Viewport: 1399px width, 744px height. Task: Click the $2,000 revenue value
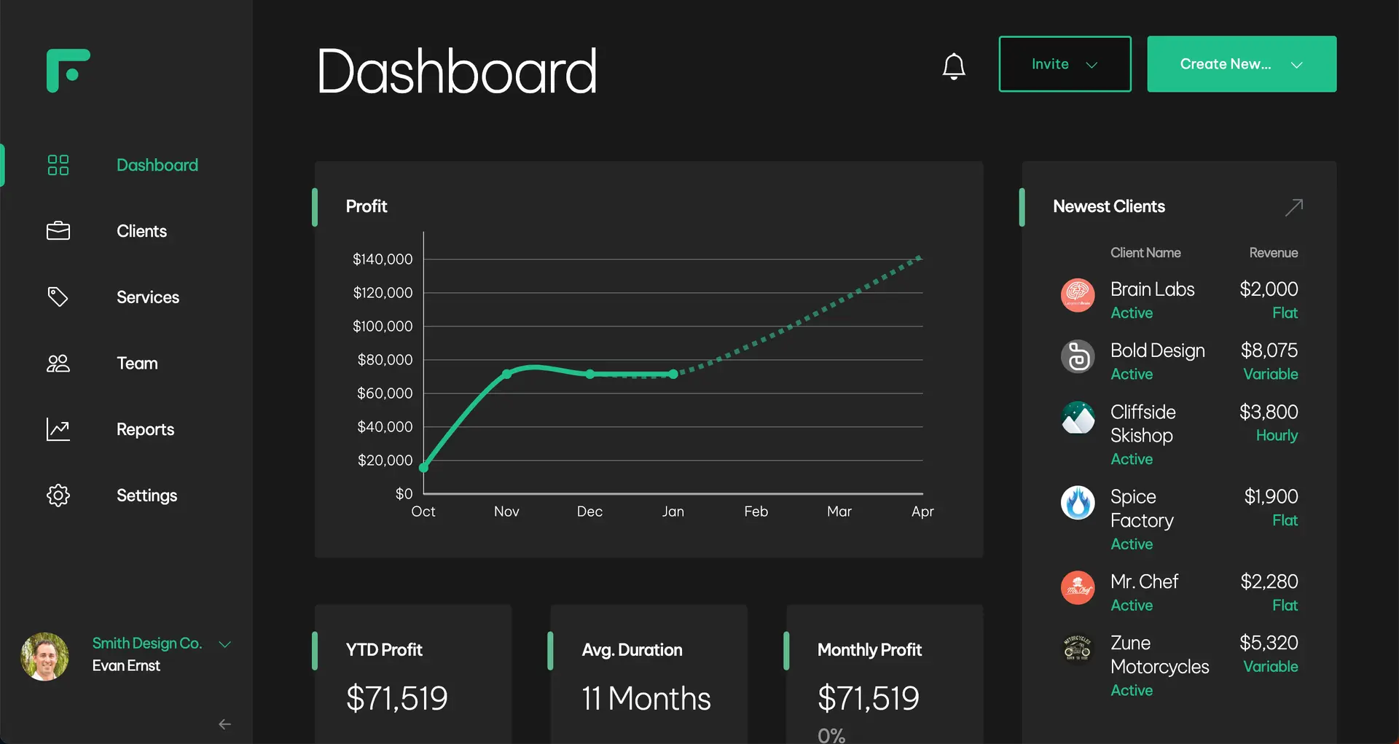tap(1269, 289)
